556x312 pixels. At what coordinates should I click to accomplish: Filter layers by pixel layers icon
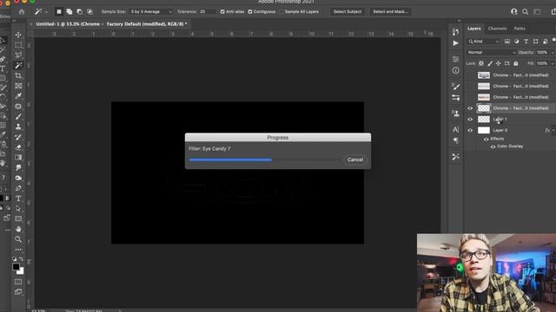pyautogui.click(x=507, y=42)
